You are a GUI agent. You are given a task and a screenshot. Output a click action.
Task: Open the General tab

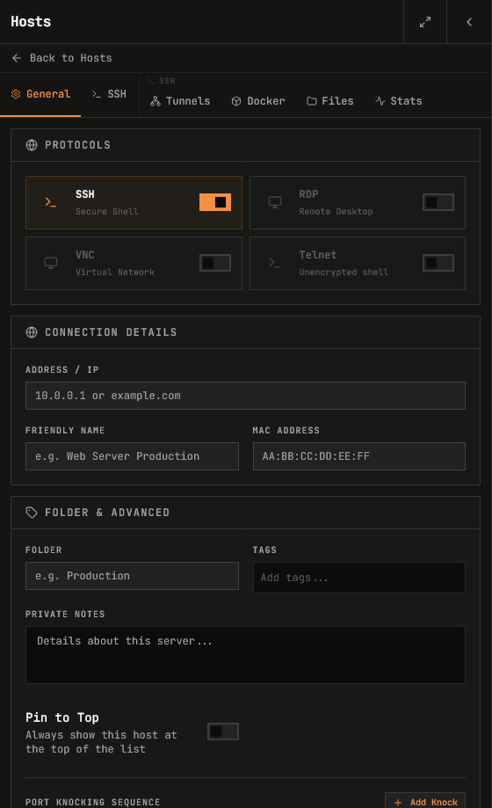(40, 94)
